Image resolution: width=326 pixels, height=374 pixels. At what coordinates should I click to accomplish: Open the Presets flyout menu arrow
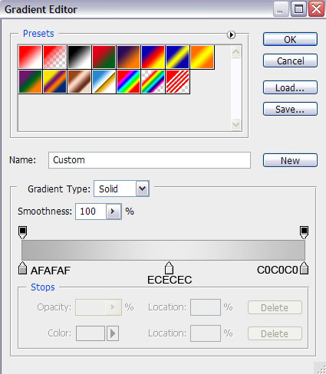click(x=231, y=34)
